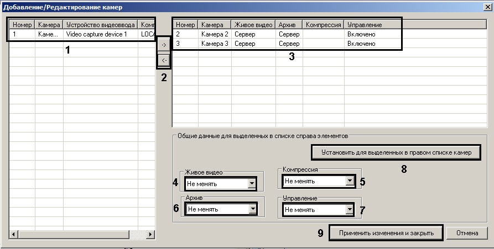Image resolution: width=494 pixels, height=249 pixels.
Task: Select Камера 3 row in right list
Action: (x=215, y=43)
